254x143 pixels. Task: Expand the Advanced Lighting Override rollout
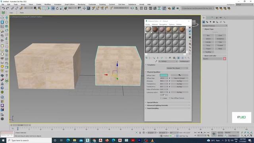[167, 105]
